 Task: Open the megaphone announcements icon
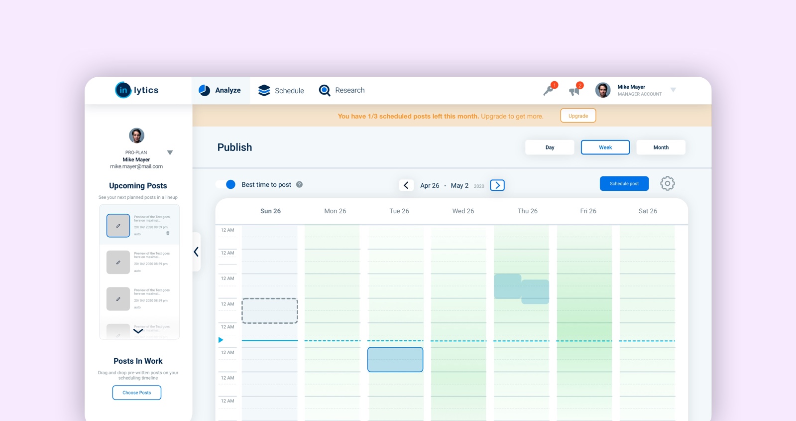tap(575, 89)
